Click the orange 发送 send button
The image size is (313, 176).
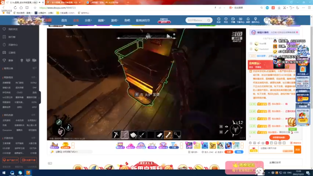pos(297,149)
